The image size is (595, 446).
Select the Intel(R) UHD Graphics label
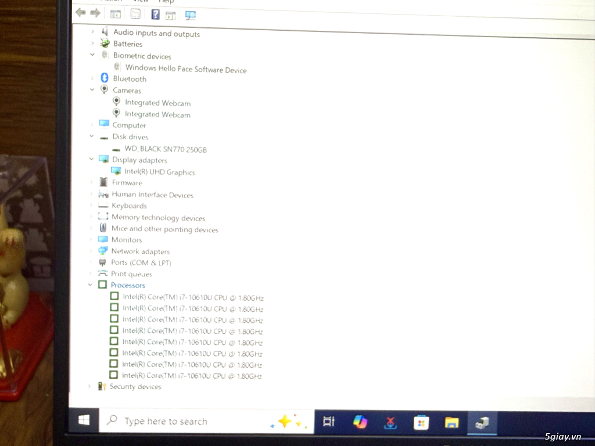(160, 172)
